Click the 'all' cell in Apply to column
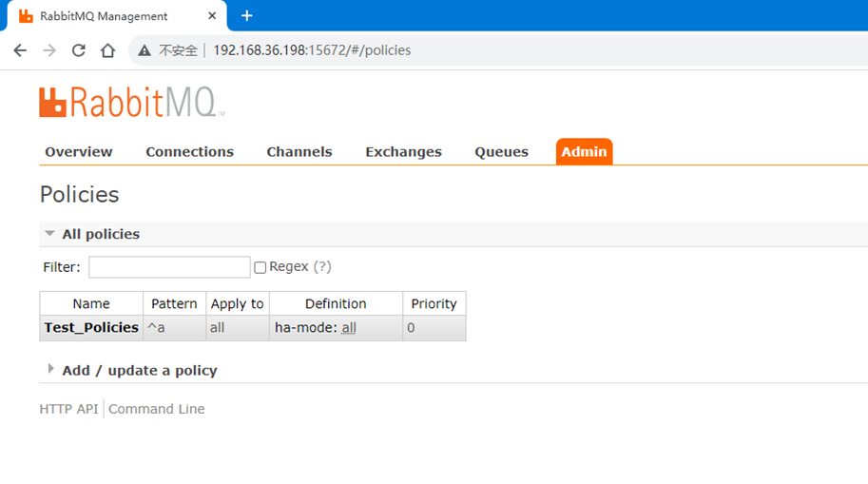Viewport: 868px width, 484px height. click(x=238, y=328)
